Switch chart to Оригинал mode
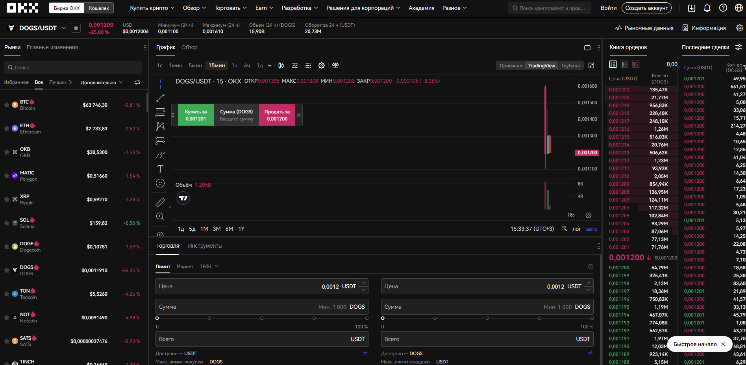746x365 pixels. (x=511, y=66)
